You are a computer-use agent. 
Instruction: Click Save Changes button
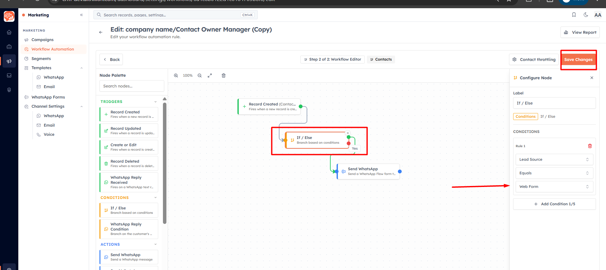pos(578,60)
